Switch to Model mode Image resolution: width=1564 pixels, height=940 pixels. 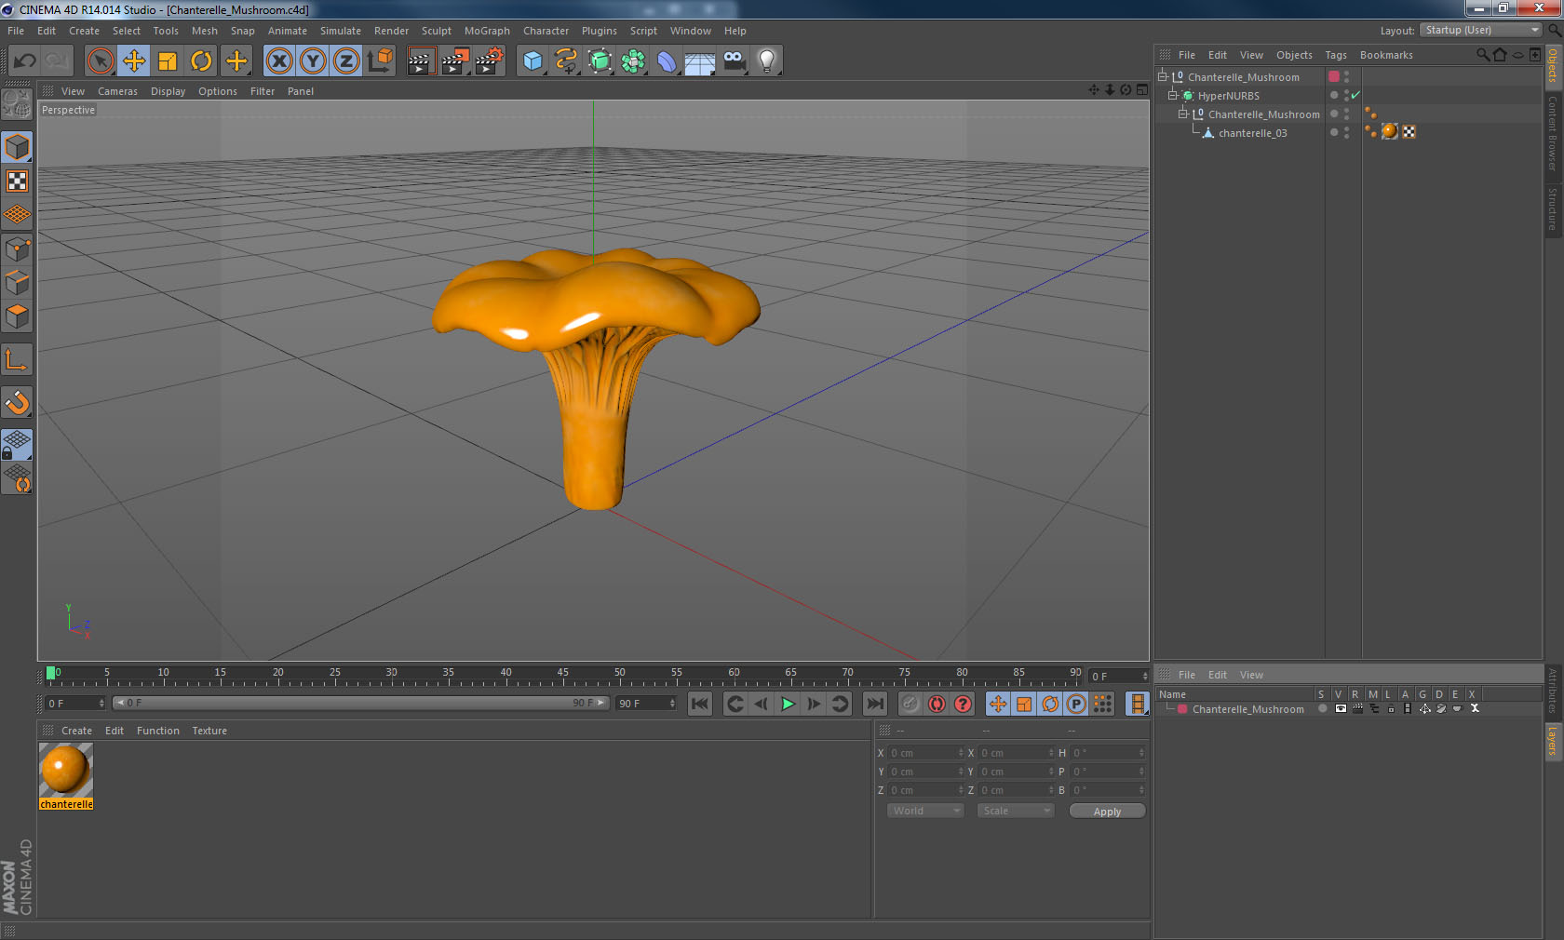point(17,147)
